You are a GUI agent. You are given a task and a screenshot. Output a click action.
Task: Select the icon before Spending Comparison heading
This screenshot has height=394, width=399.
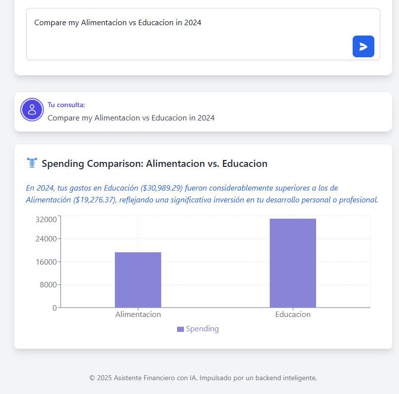click(32, 163)
